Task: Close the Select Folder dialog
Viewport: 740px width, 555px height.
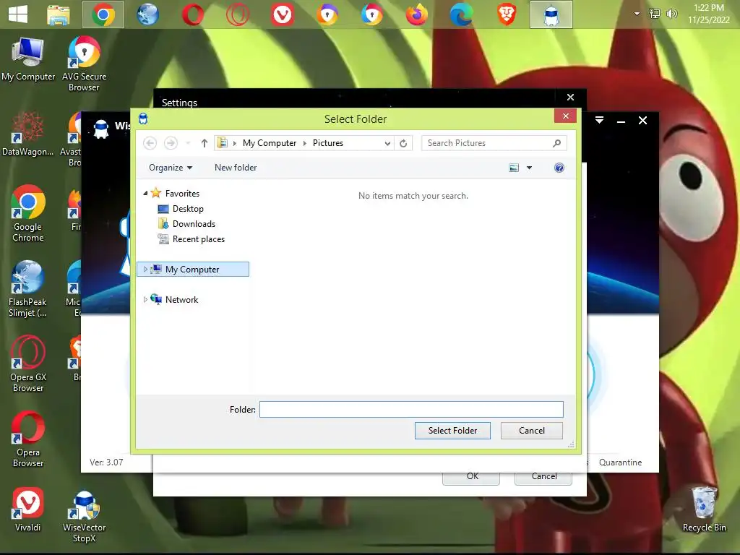Action: [565, 116]
